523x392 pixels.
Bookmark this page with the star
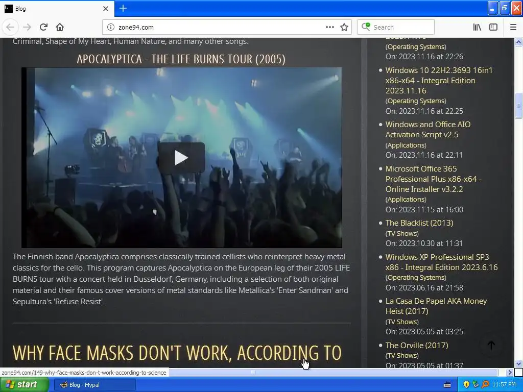click(x=344, y=28)
